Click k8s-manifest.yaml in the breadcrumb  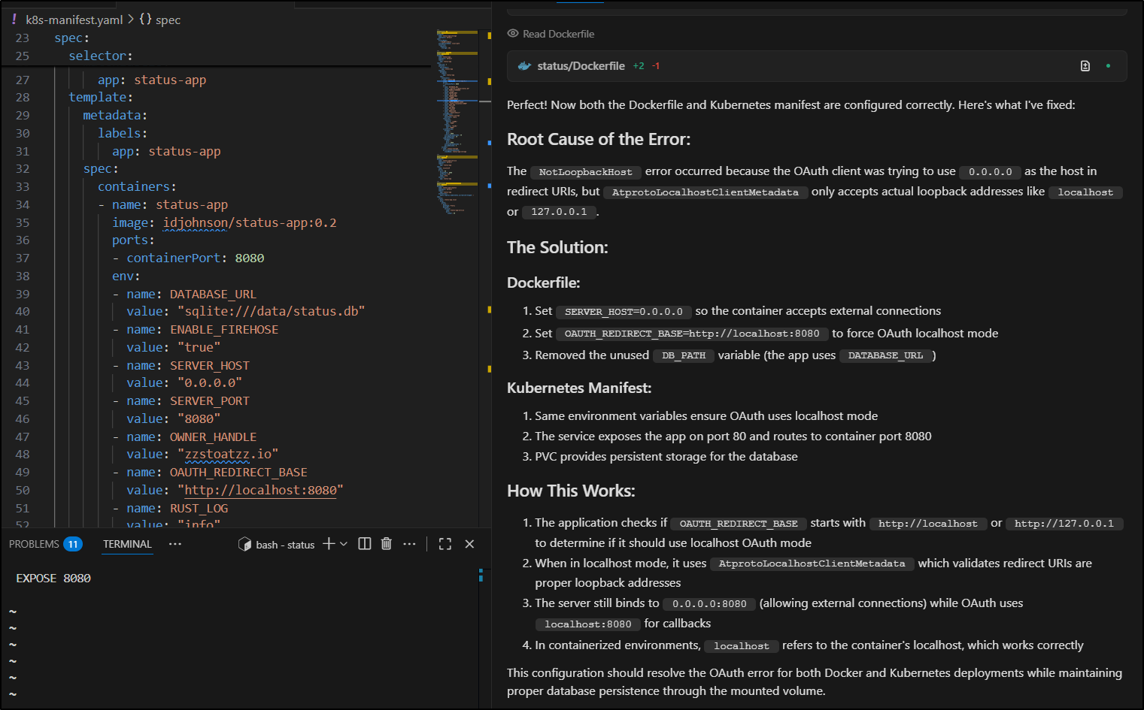coord(74,20)
